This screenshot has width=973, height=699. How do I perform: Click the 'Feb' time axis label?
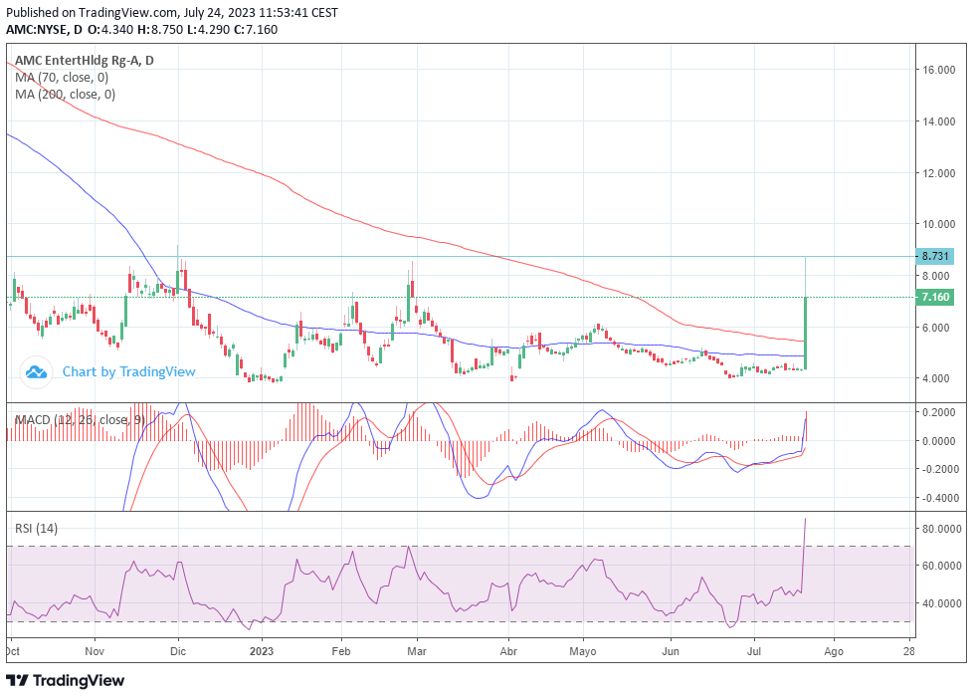pos(341,651)
